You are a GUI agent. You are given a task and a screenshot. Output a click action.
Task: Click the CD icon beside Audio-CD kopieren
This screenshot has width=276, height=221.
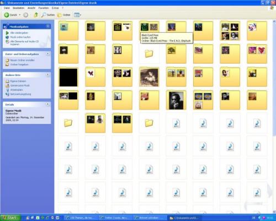[7, 41]
